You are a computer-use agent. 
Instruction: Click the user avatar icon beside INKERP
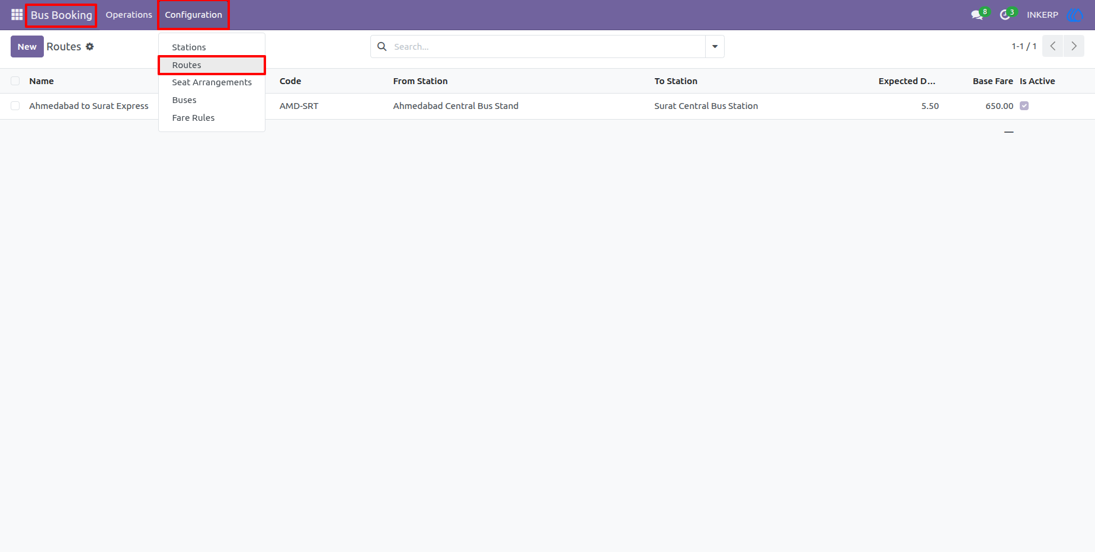click(1075, 15)
